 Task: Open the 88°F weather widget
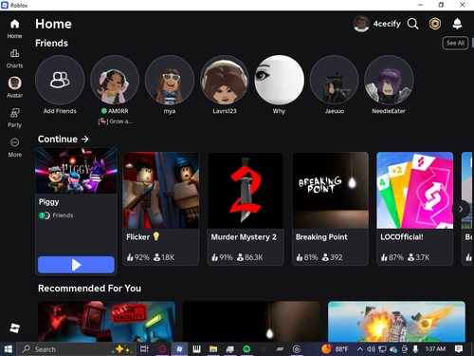click(x=335, y=349)
